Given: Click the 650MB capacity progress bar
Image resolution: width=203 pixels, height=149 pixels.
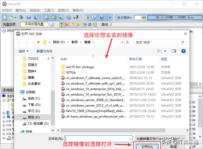Looking at the screenshot, I should [175, 18].
